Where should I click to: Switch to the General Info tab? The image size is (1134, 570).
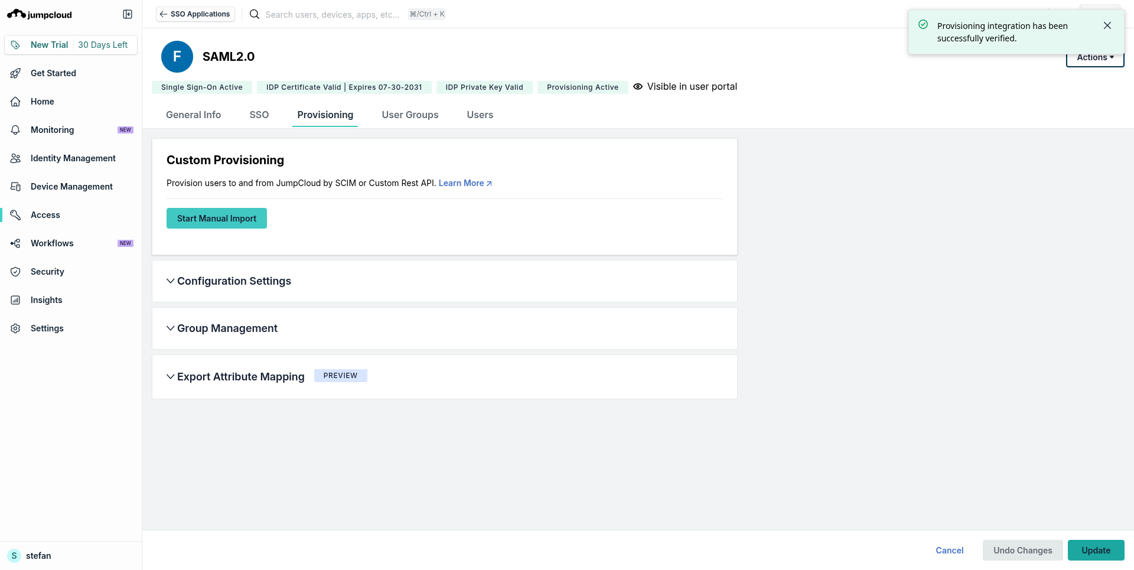[x=194, y=115]
